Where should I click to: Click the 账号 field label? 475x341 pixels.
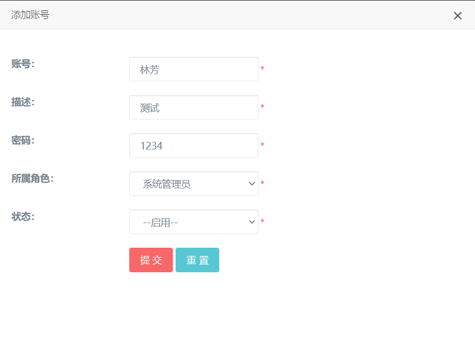pos(23,64)
